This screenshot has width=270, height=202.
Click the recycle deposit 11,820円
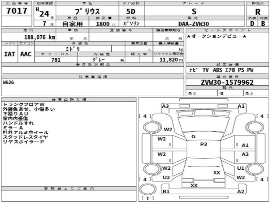[x=171, y=60]
